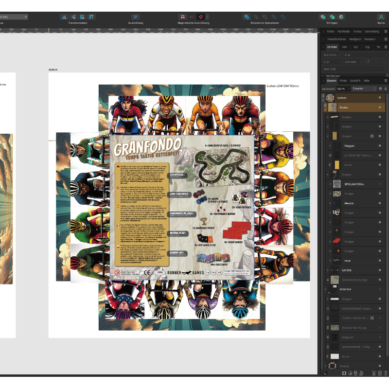This screenshot has height=389, width=389.
Task: Hide the Meeple layer
Action: [380, 203]
